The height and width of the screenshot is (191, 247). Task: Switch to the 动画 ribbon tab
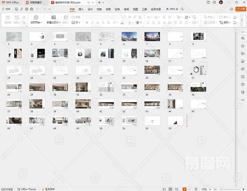click(x=108, y=9)
